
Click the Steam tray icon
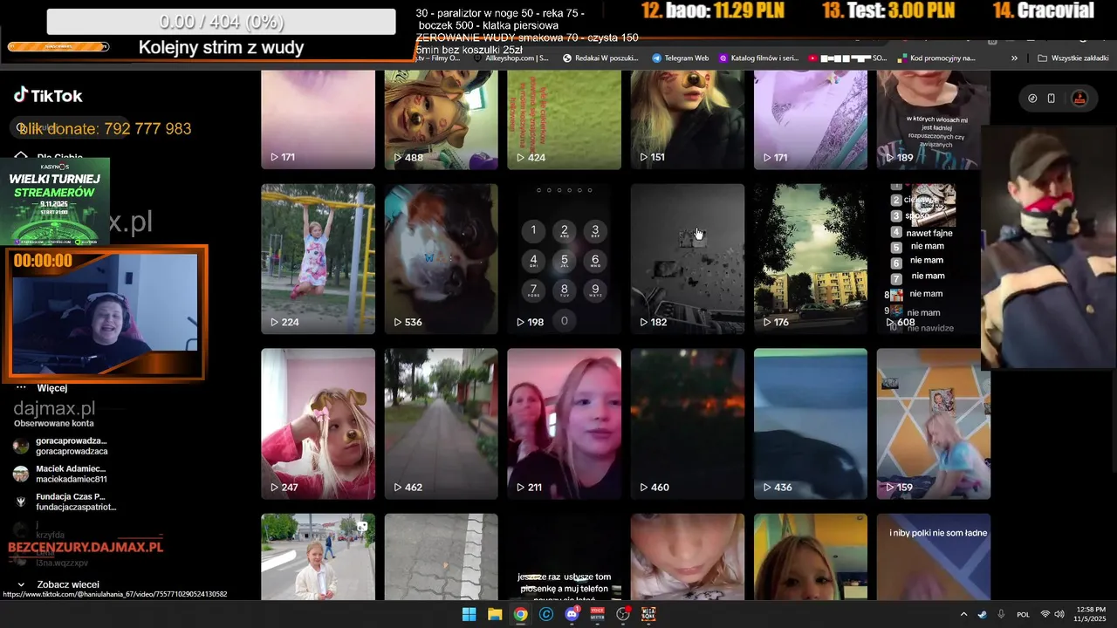pos(982,614)
